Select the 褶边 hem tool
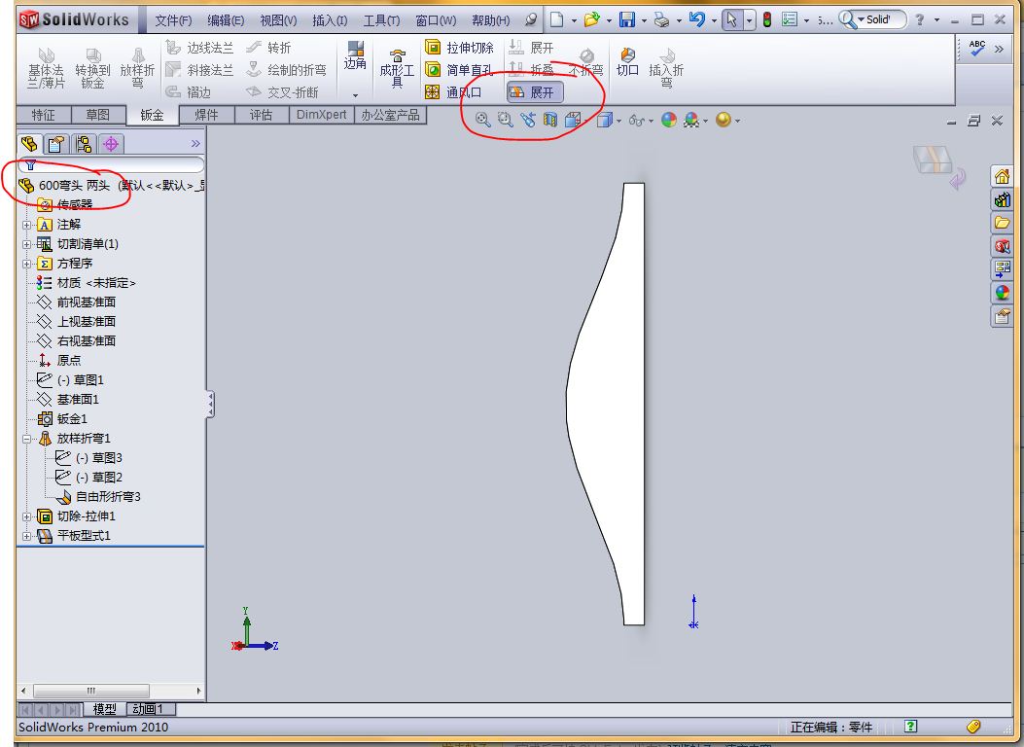 188,92
